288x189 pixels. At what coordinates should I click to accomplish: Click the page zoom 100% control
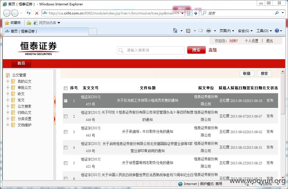[x=268, y=184]
